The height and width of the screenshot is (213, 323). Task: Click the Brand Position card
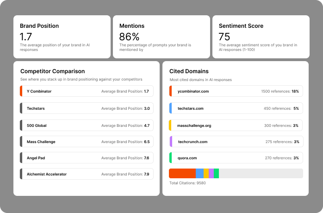tap(62, 37)
